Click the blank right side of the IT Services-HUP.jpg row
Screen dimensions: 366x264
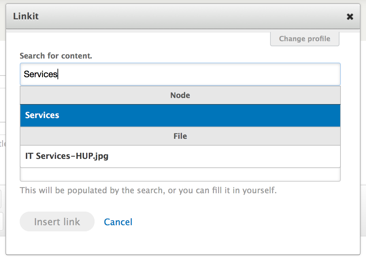click(x=272, y=156)
